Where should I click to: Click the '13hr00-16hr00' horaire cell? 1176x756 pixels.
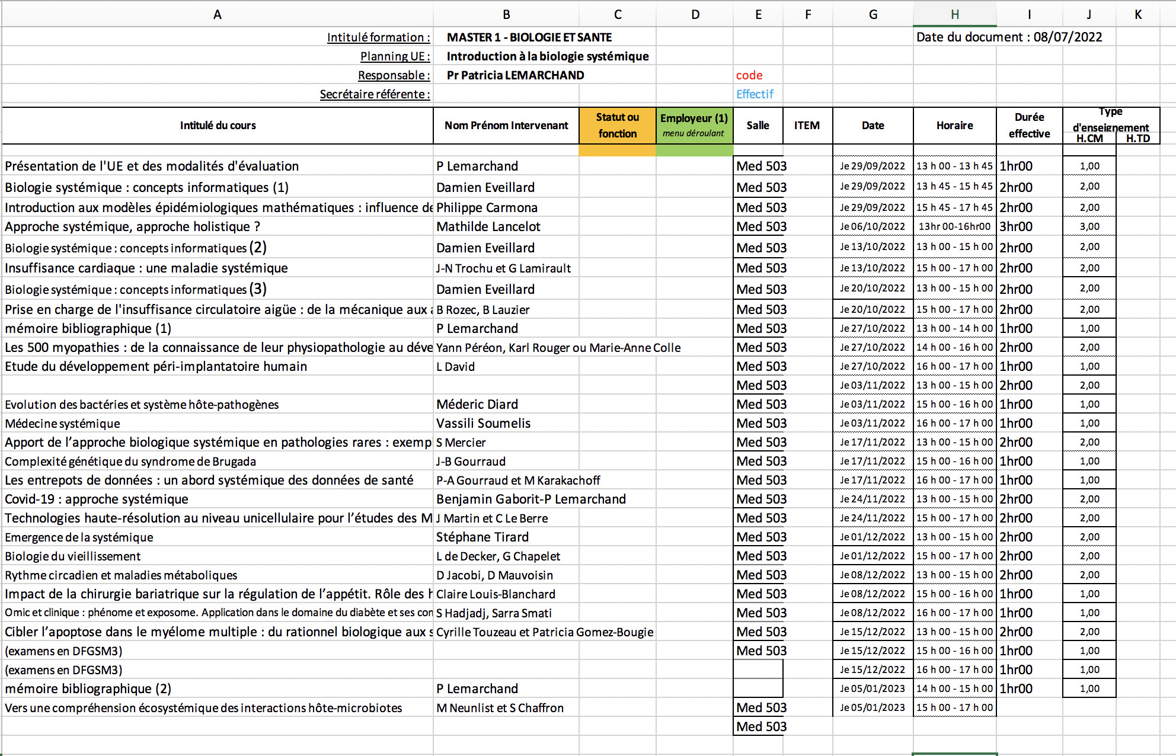click(x=954, y=227)
